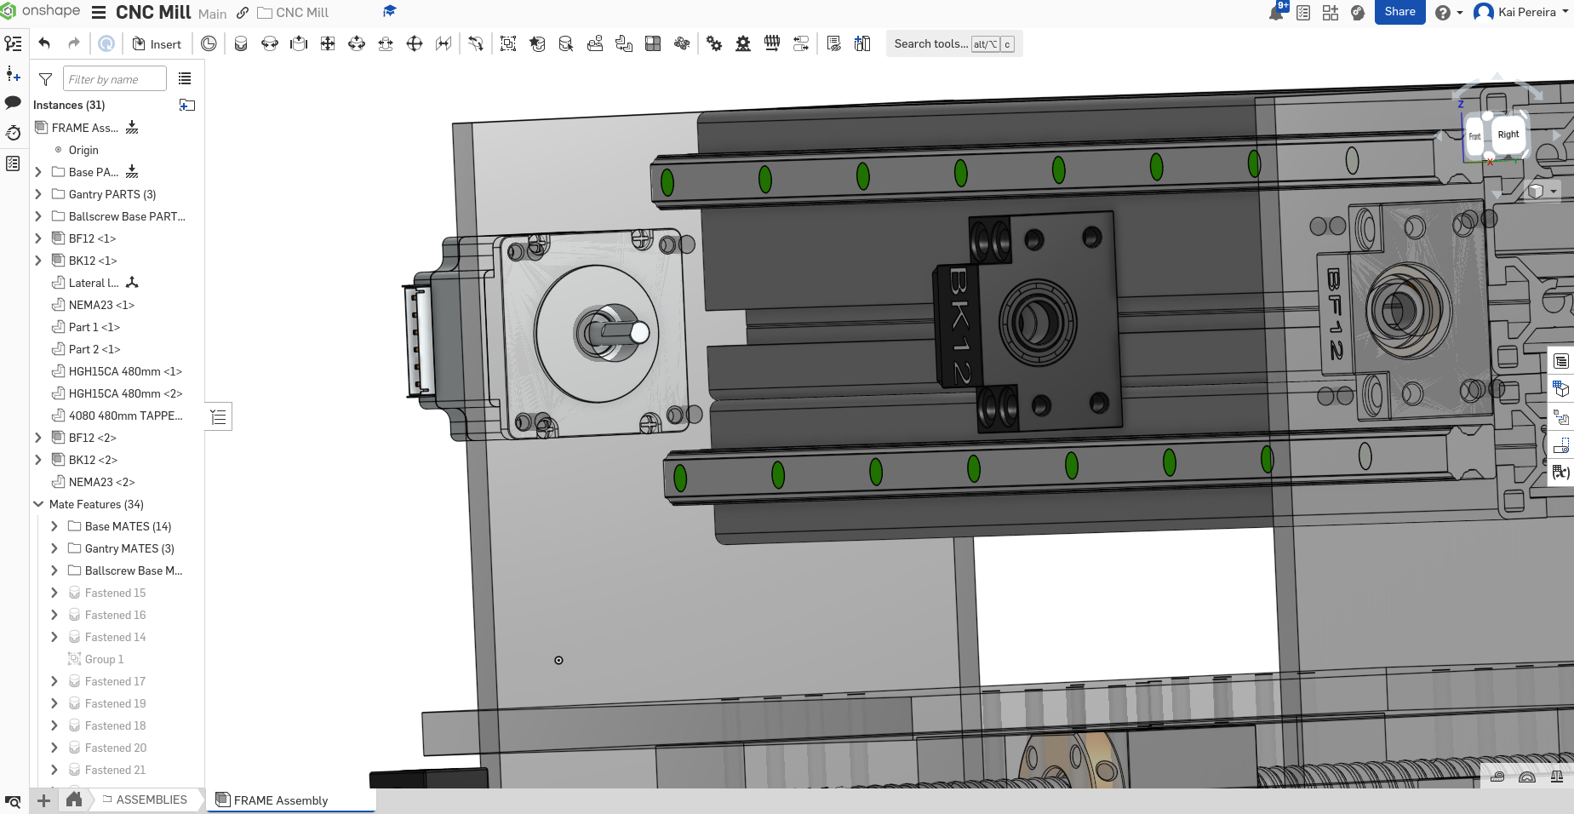Open the ASSEMBLIES tab folder

click(144, 800)
